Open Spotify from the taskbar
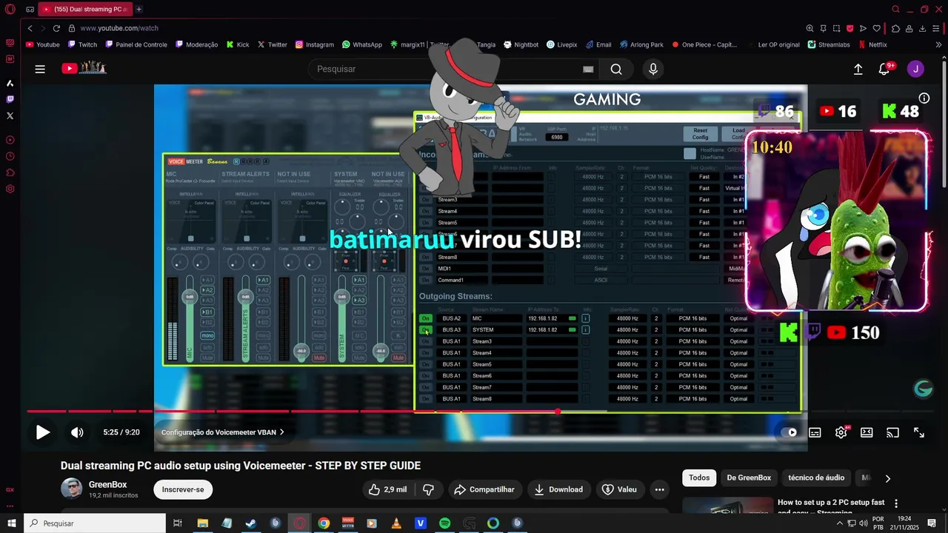The width and height of the screenshot is (948, 533). pos(444,523)
